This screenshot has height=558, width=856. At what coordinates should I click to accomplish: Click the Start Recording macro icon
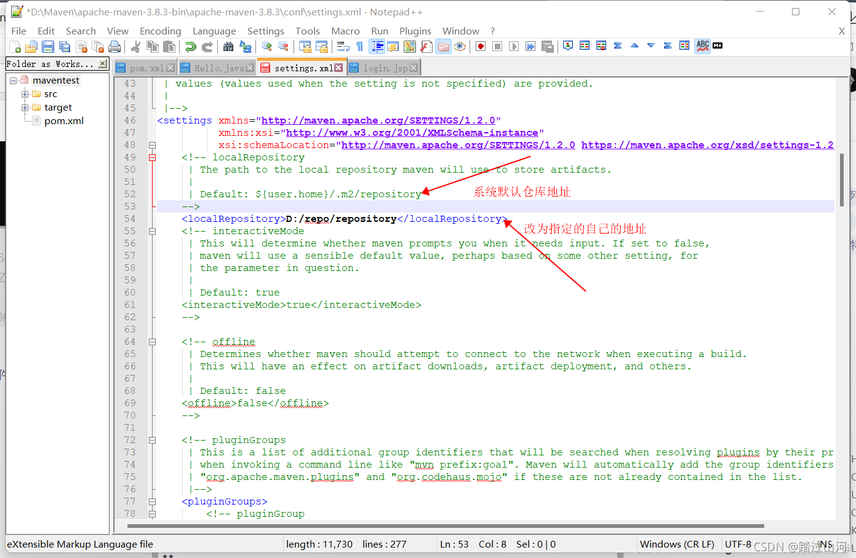pos(481,47)
